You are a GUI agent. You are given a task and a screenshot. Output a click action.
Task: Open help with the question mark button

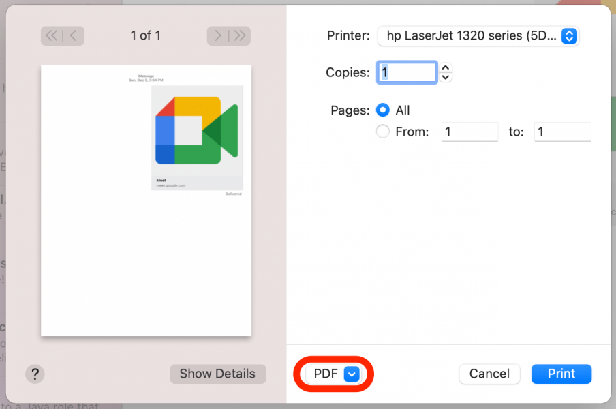click(x=35, y=374)
